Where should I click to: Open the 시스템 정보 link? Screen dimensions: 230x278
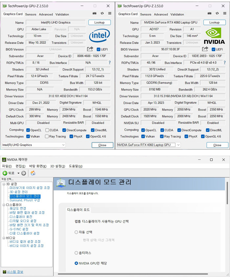[15, 272]
